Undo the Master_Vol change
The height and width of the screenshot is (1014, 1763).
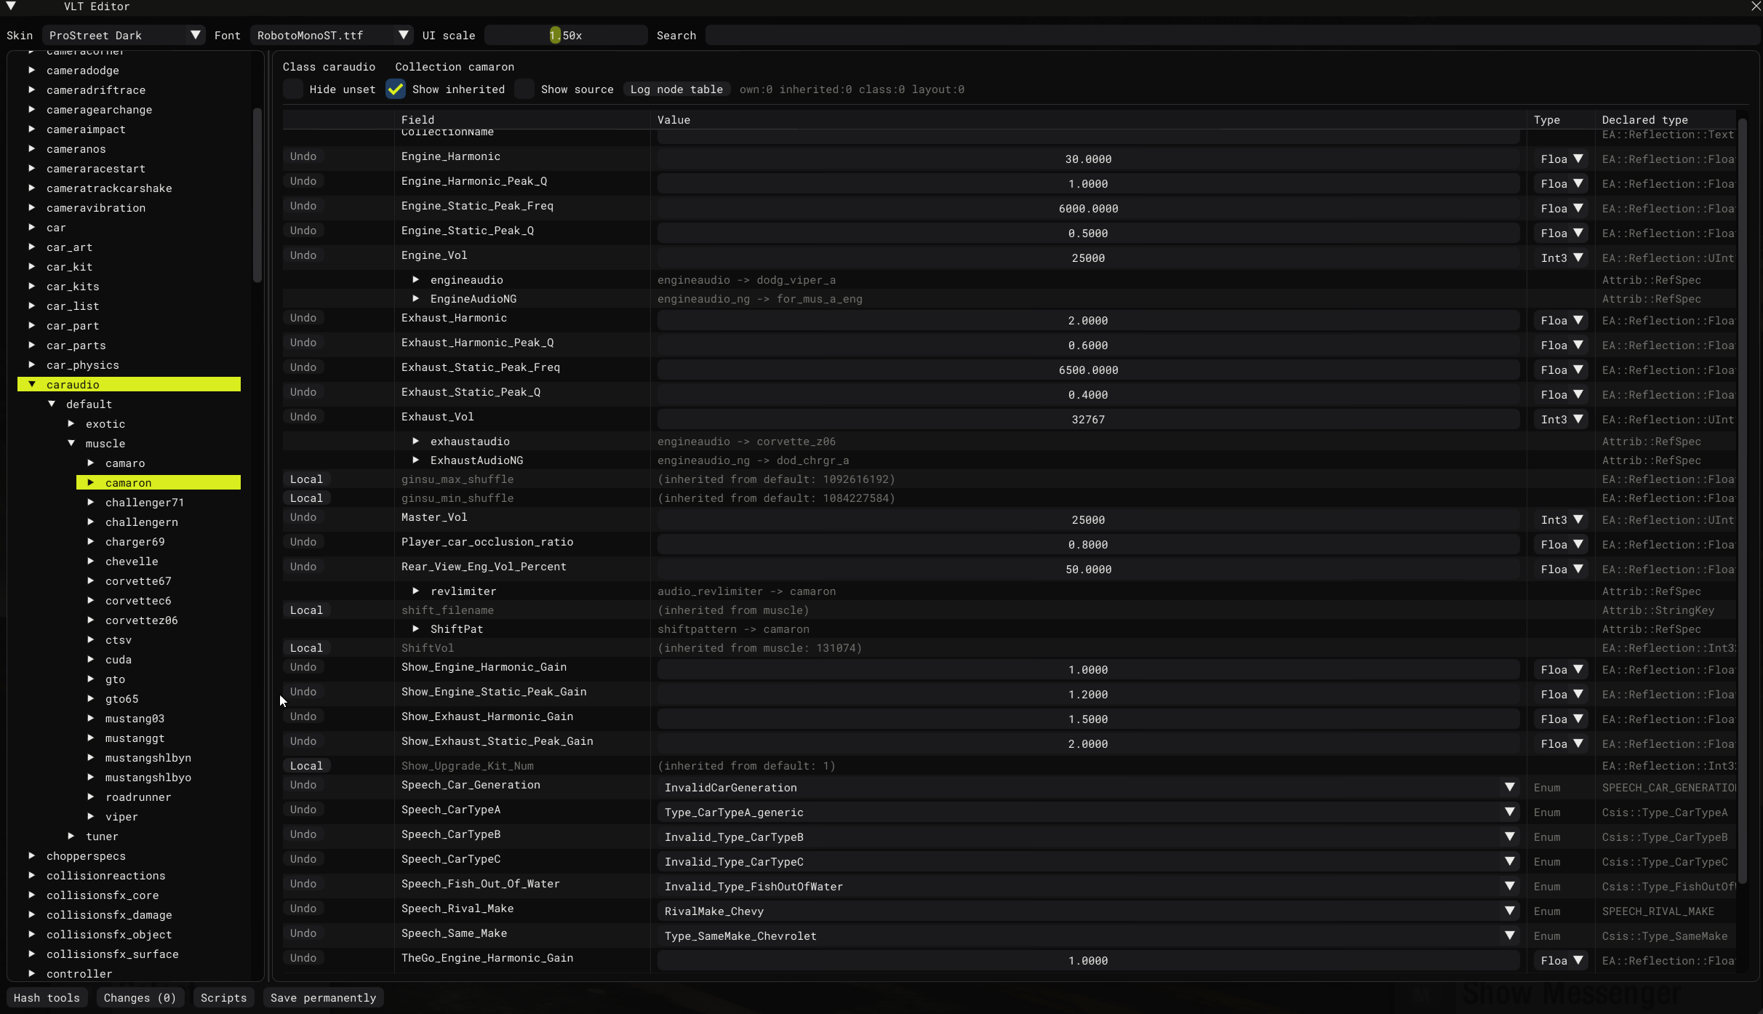point(303,517)
